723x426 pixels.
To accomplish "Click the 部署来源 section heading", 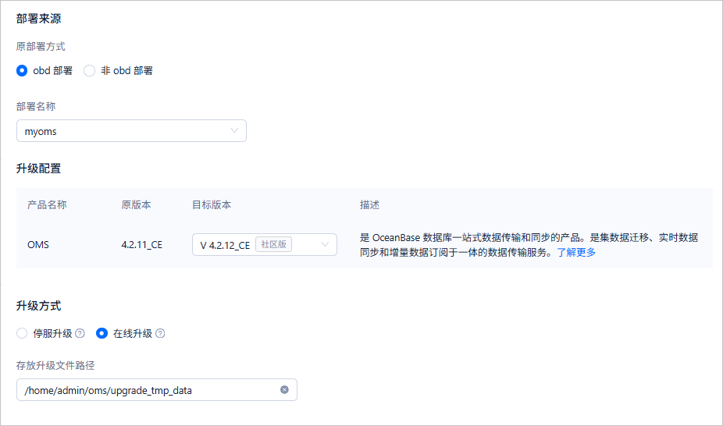I will [39, 19].
